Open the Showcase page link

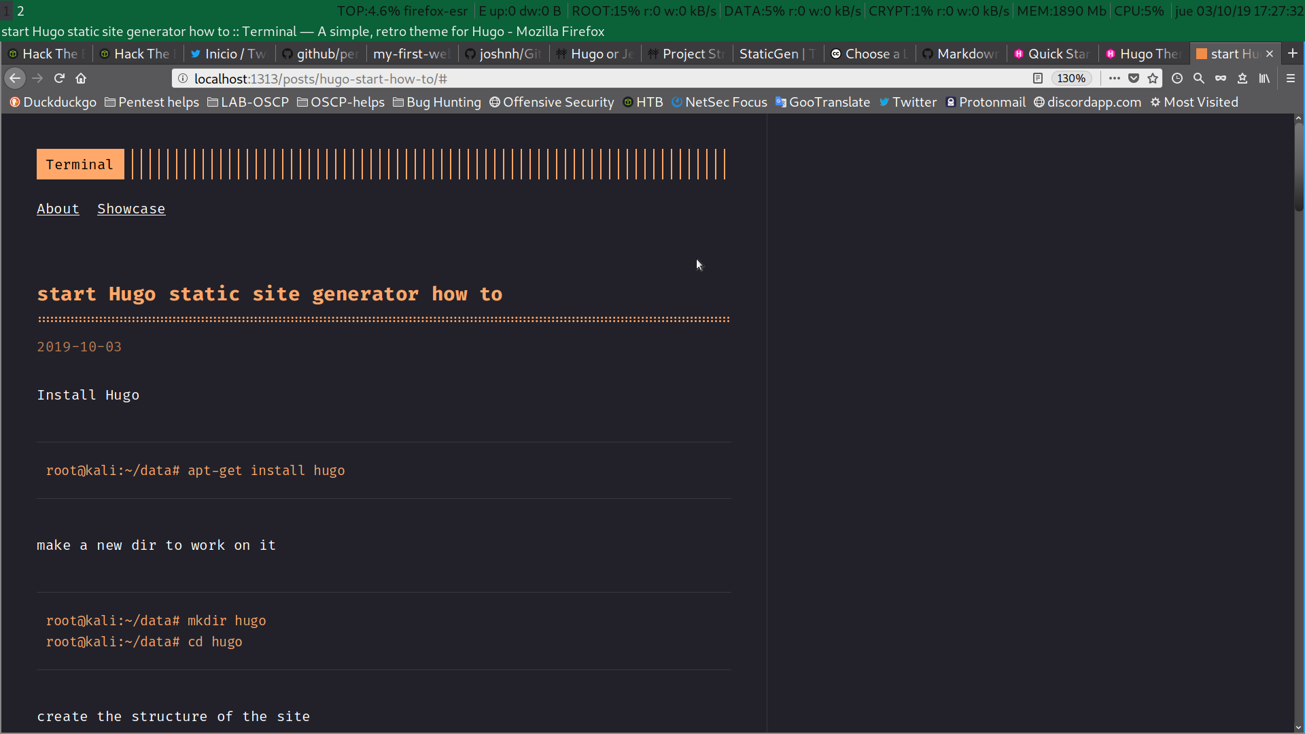click(131, 209)
